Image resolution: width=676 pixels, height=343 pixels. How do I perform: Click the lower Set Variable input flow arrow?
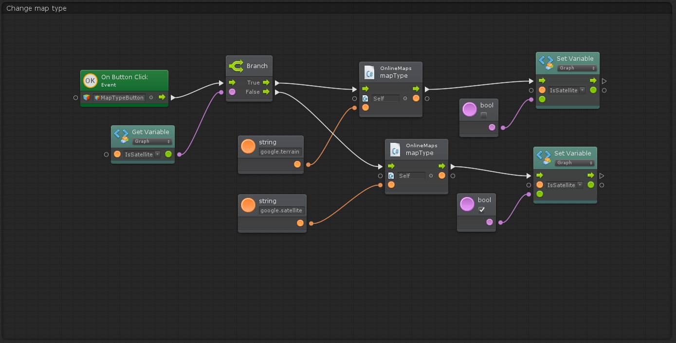click(x=540, y=175)
